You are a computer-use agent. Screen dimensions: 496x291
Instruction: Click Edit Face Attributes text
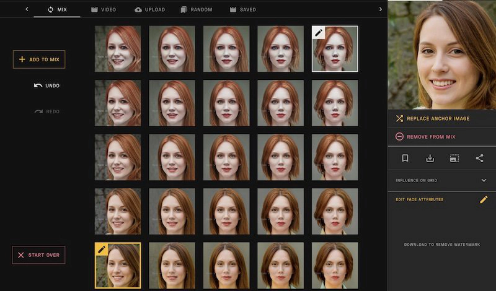click(x=420, y=199)
